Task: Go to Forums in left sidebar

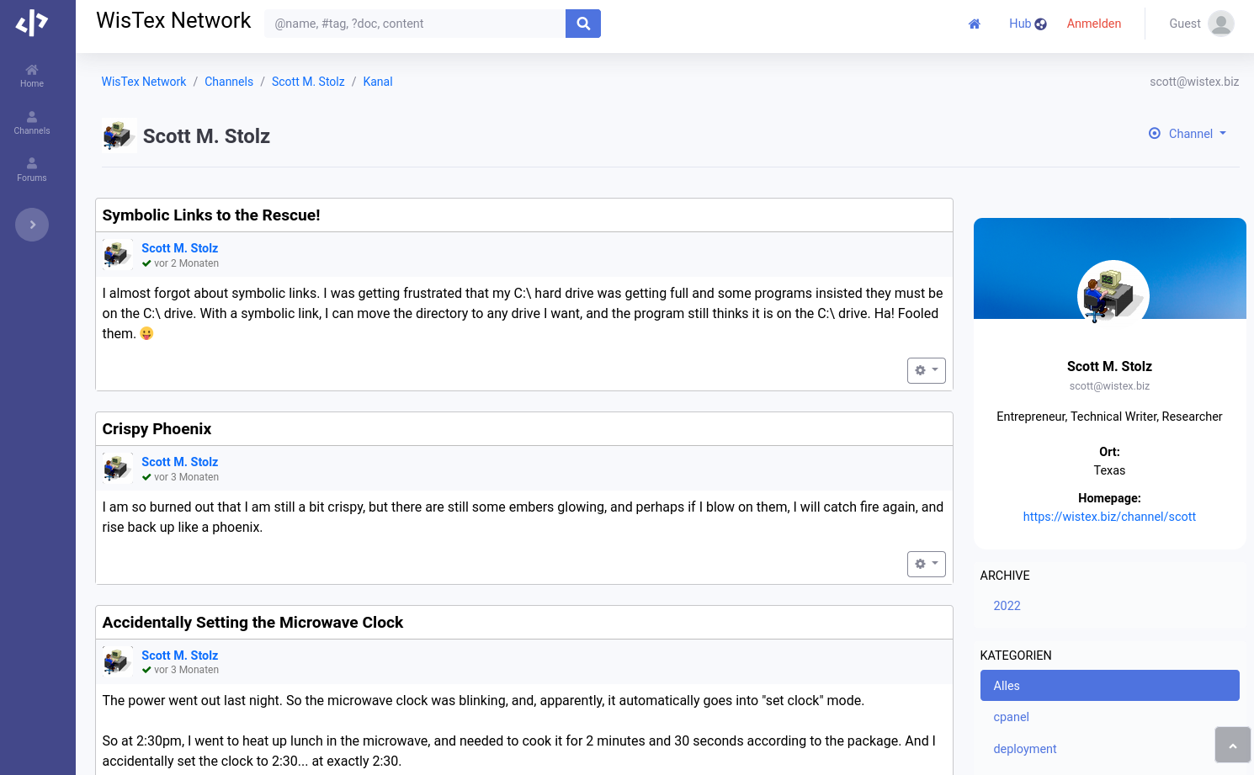Action: pyautogui.click(x=32, y=170)
